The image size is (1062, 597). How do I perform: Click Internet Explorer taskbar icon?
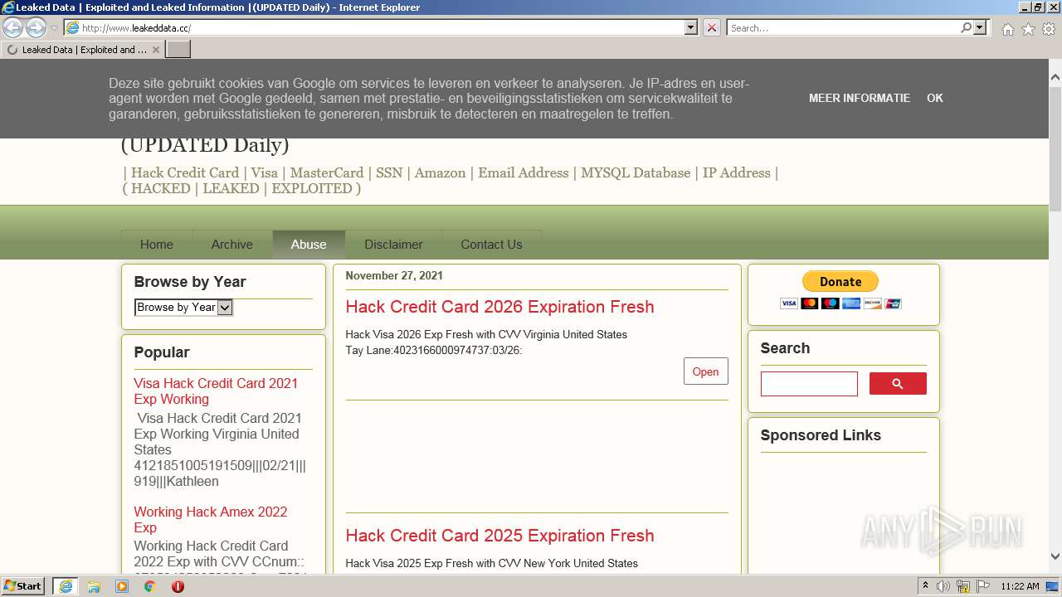tap(65, 586)
